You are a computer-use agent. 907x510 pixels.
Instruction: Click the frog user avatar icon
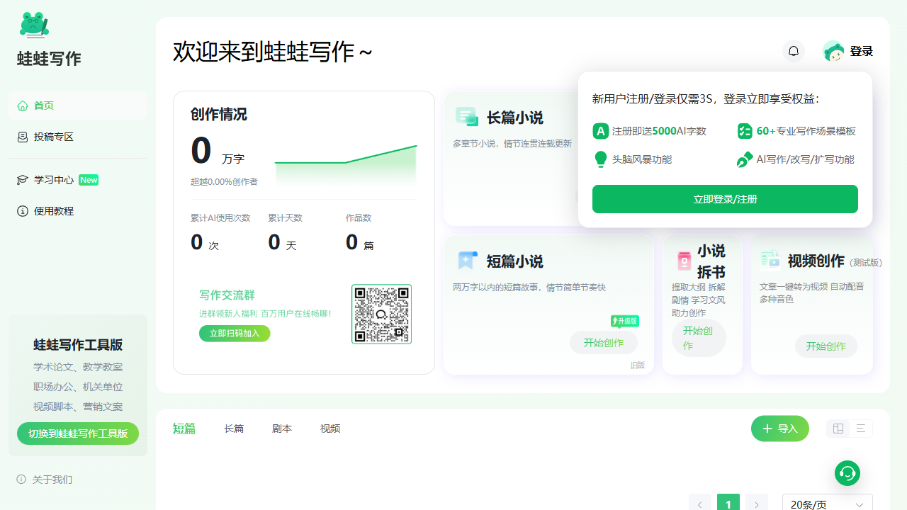tap(833, 51)
